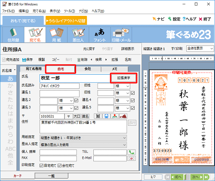Go to previous search result arrow

(x=92, y=60)
